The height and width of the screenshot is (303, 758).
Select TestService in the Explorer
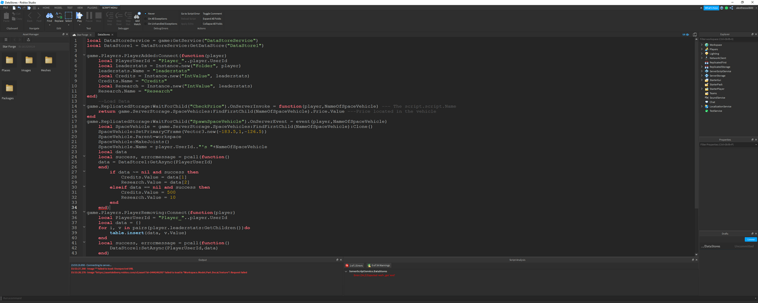point(715,111)
